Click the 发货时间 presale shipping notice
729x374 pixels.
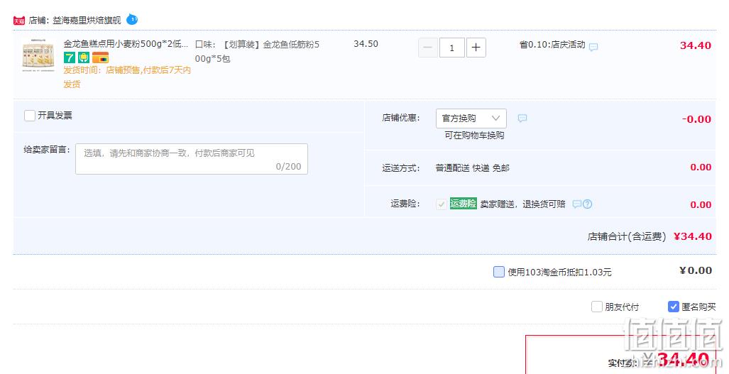127,77
